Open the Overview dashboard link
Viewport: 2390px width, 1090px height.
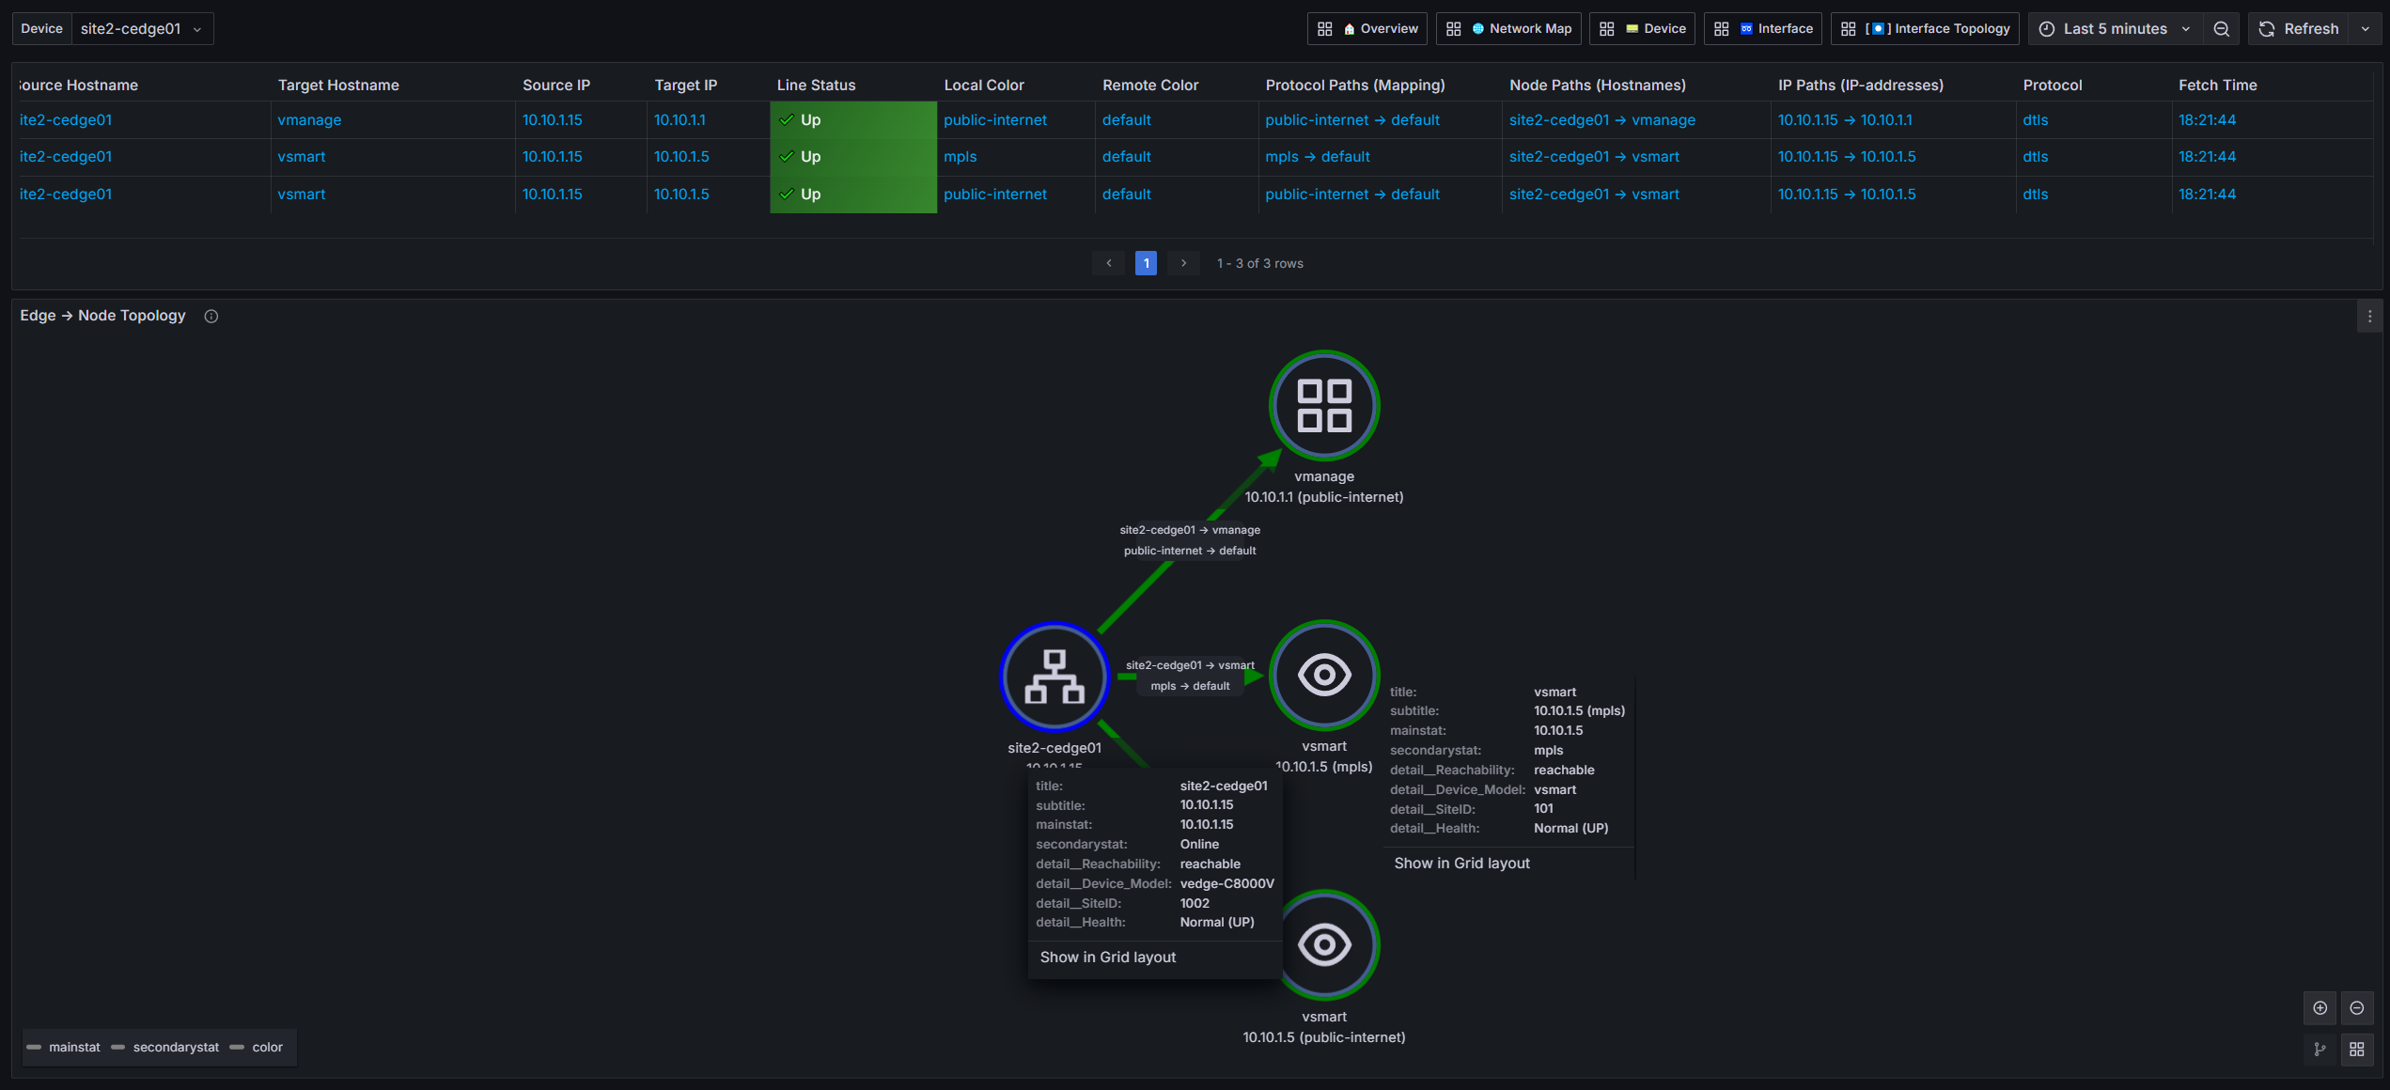click(x=1367, y=29)
